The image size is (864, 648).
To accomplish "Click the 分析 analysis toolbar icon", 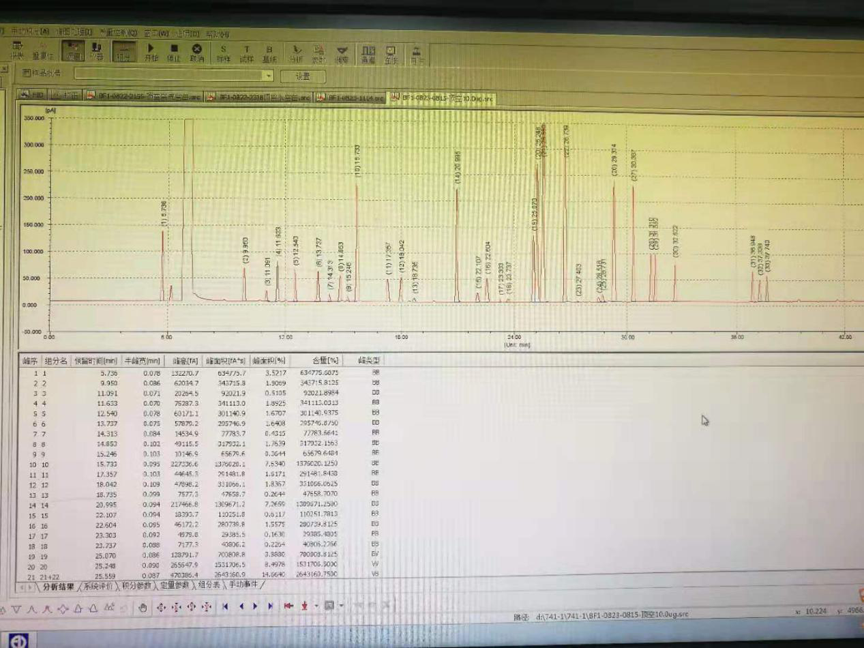I will coord(297,54).
